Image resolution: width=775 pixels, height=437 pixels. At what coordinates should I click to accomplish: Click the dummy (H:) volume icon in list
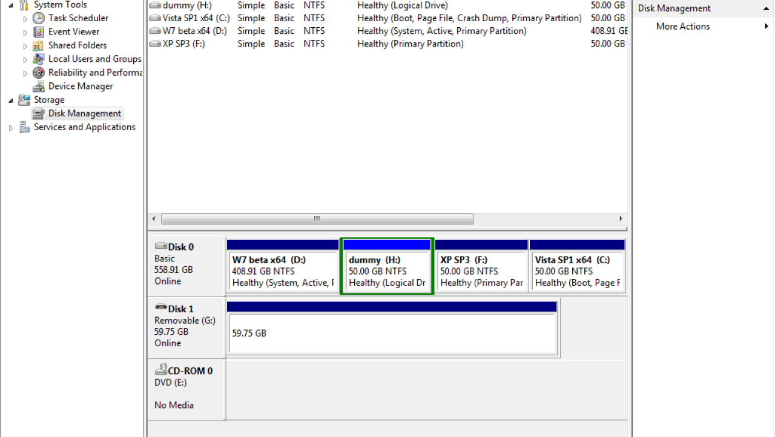pos(155,5)
